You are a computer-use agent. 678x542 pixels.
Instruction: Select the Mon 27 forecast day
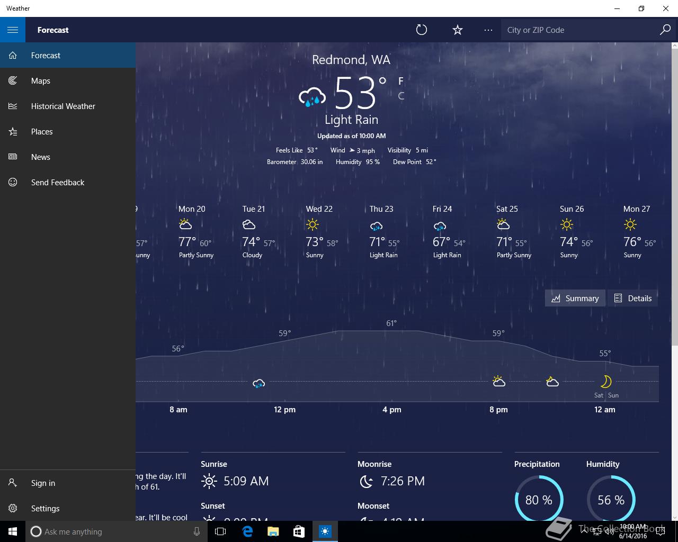pyautogui.click(x=639, y=232)
